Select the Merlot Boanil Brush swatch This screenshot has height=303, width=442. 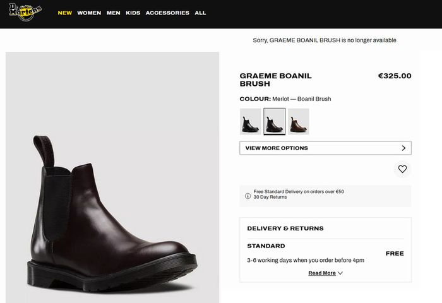coord(275,121)
